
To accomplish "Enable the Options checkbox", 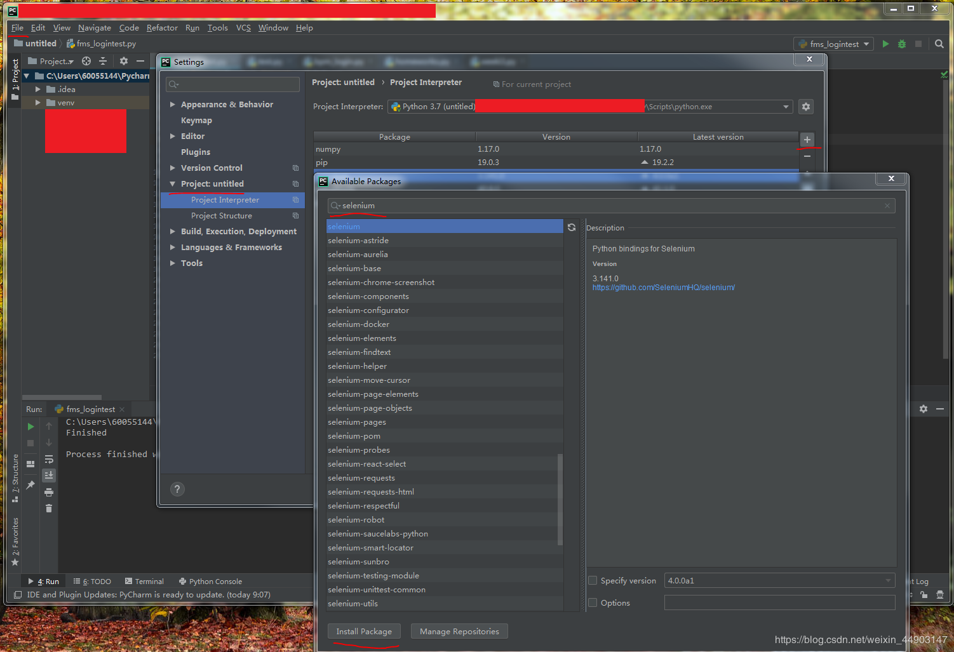I will [x=593, y=602].
